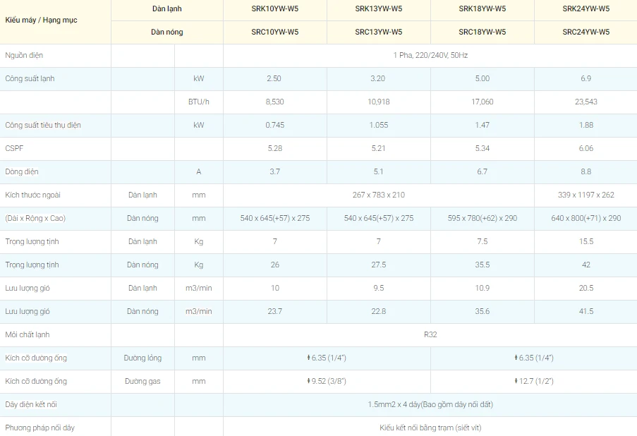Click the "Dòng điện" row label

[22, 171]
